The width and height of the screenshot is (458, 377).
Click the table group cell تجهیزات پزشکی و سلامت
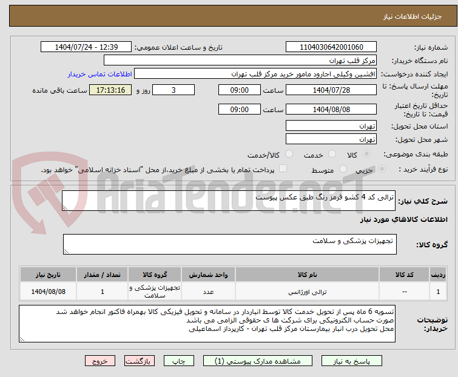click(155, 292)
